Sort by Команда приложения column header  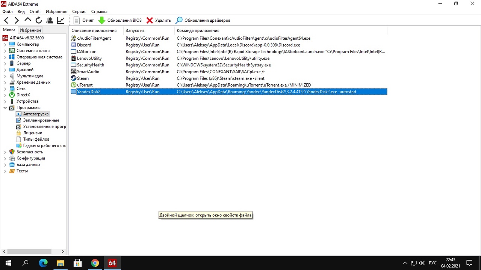point(281,30)
